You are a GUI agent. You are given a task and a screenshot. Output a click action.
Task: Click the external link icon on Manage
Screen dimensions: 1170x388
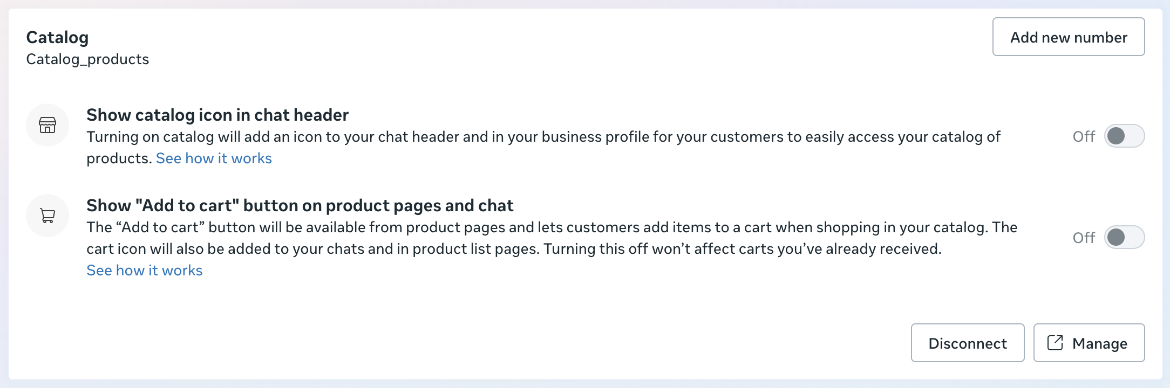coord(1055,343)
